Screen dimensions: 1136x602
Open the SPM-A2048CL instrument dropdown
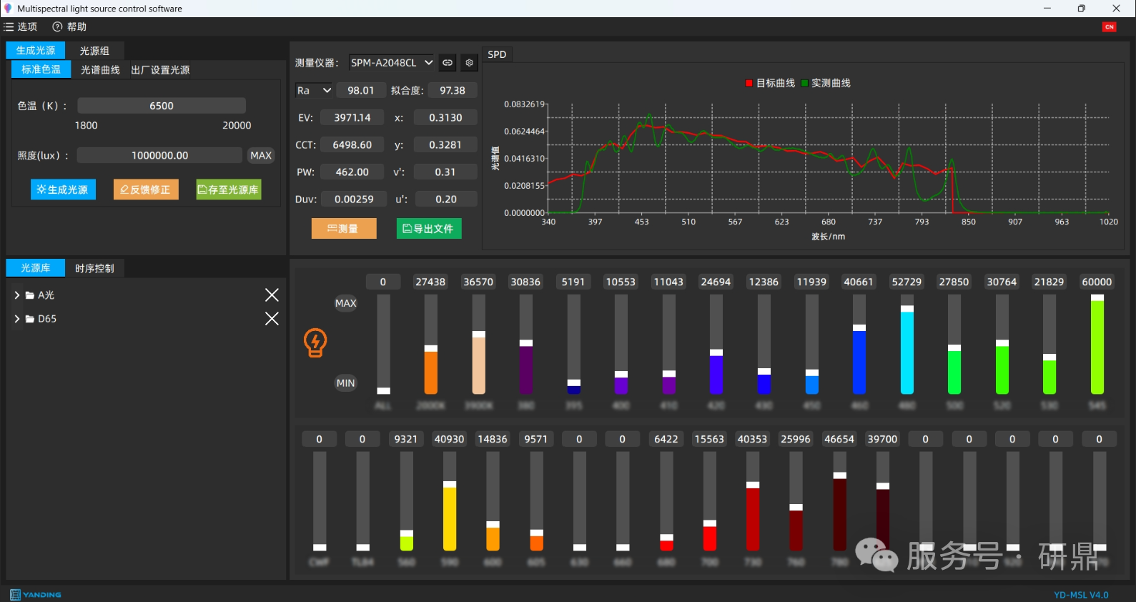tap(391, 63)
